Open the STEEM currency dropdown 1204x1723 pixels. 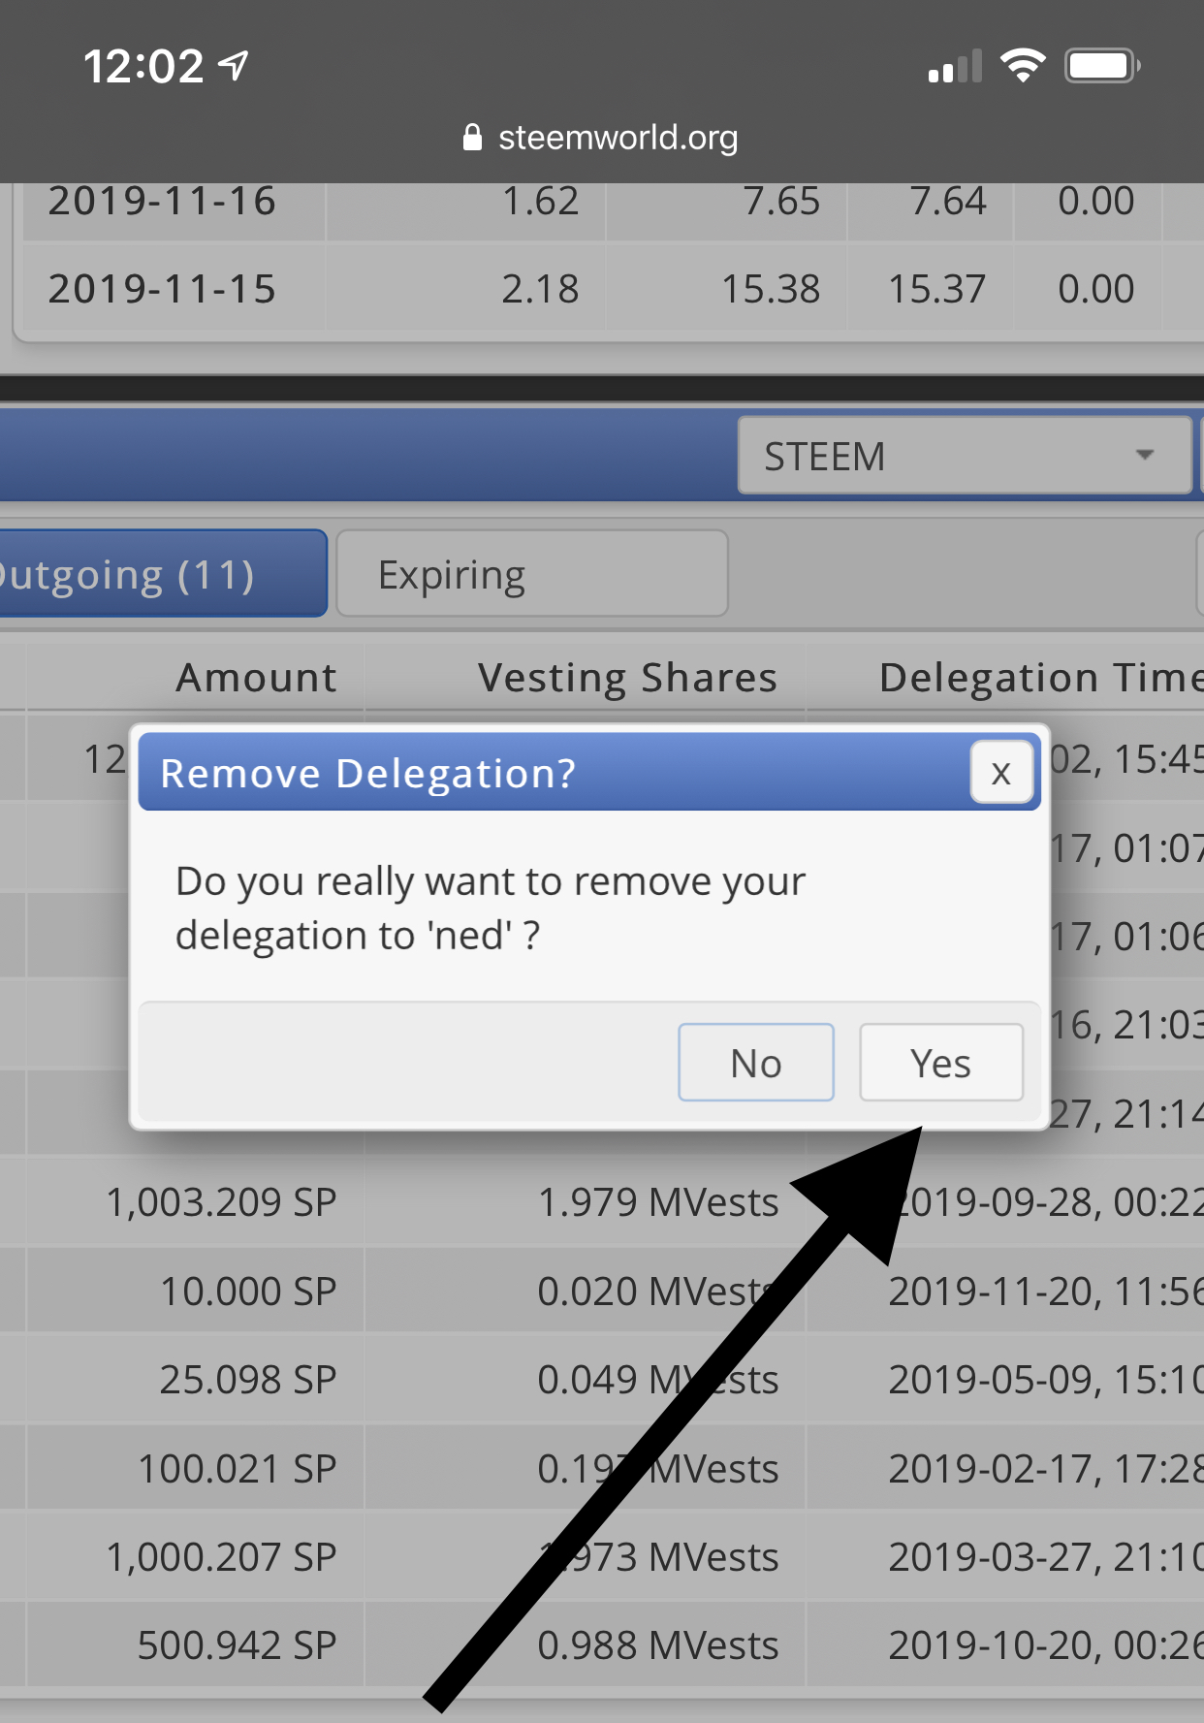click(x=964, y=456)
